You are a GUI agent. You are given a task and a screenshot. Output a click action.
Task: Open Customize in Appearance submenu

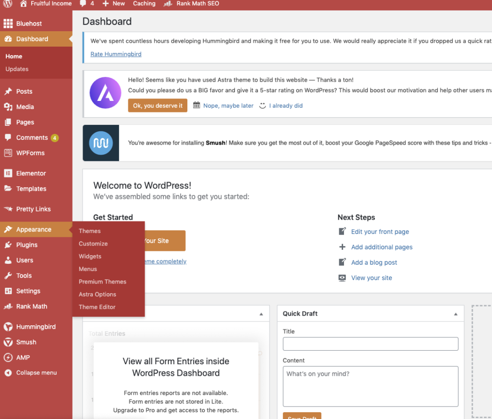point(93,244)
